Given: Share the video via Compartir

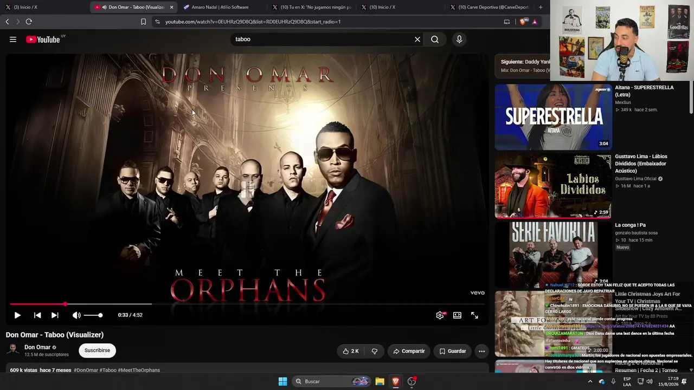Looking at the screenshot, I should tap(409, 351).
